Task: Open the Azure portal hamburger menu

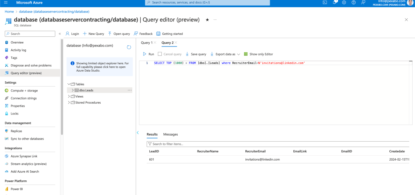Action: [x=6, y=3]
